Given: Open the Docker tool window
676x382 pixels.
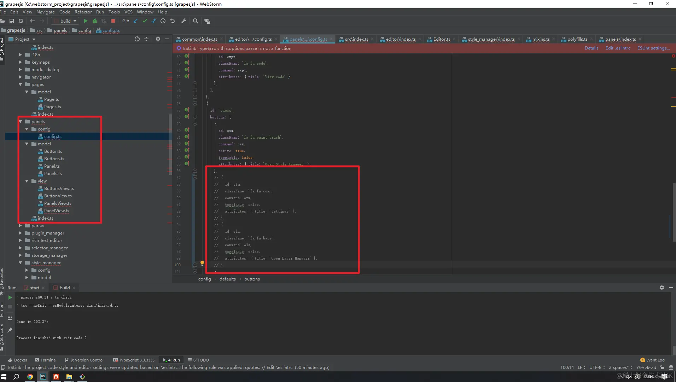Looking at the screenshot, I should [x=17, y=360].
